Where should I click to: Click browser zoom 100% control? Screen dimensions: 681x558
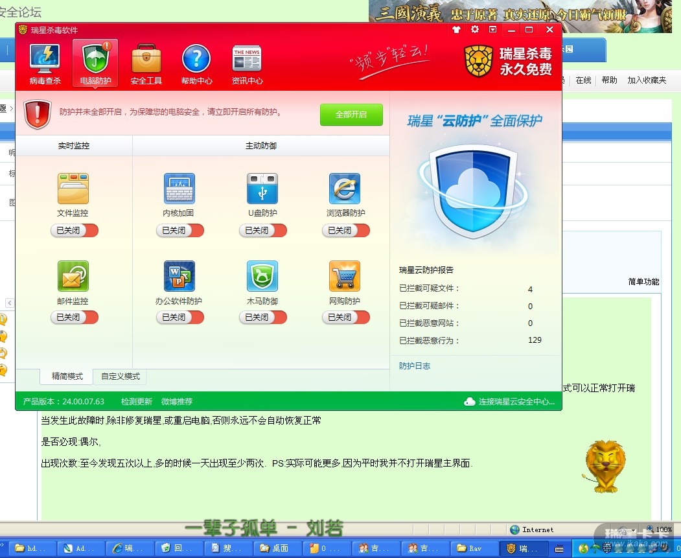pyautogui.click(x=660, y=529)
